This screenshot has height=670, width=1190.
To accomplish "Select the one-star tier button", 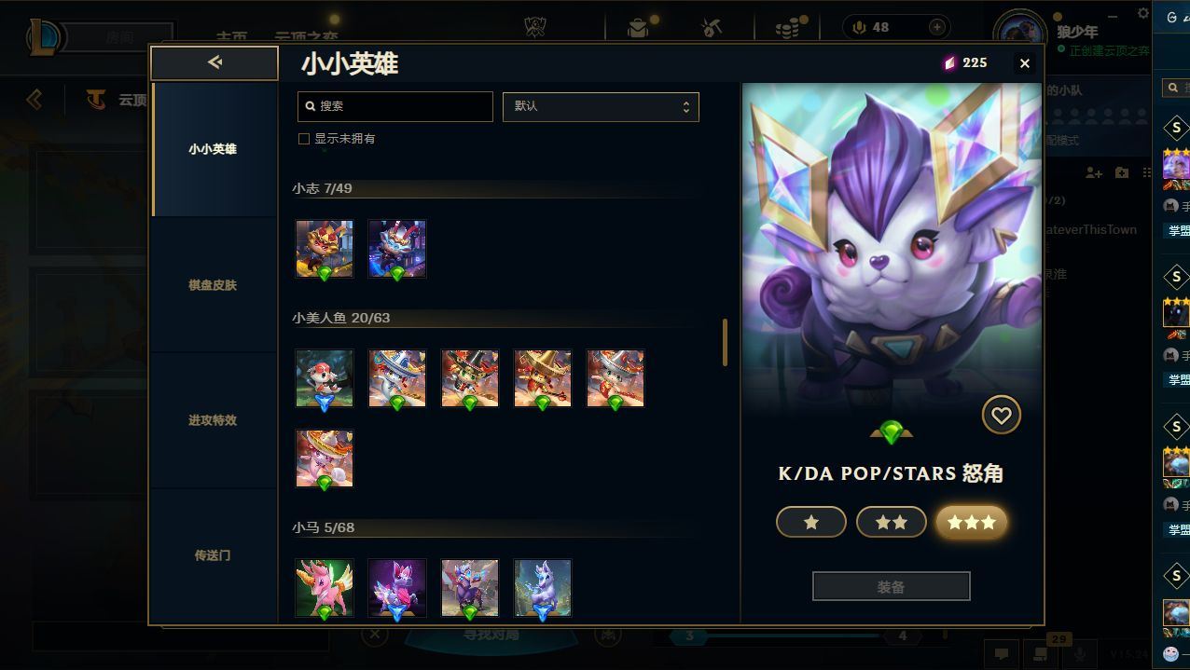I will (x=811, y=523).
